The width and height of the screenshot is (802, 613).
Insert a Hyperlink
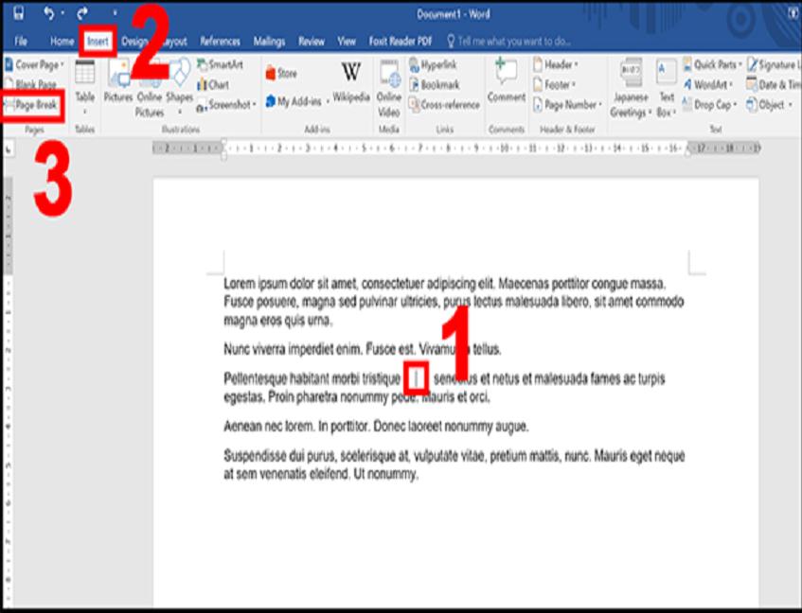[433, 65]
